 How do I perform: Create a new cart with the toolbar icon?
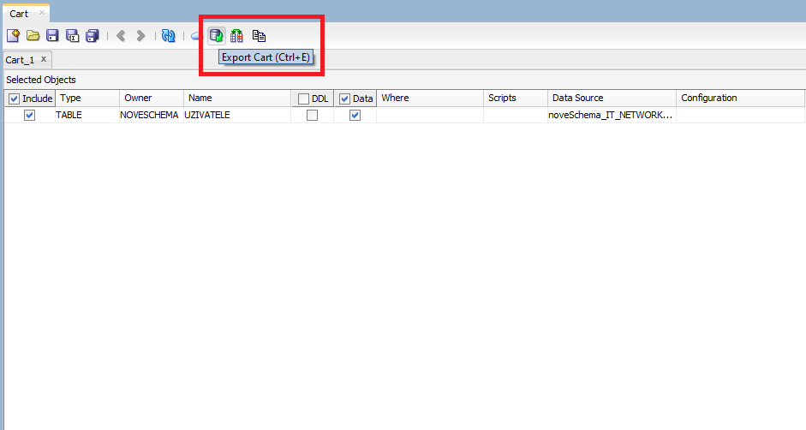coord(14,35)
